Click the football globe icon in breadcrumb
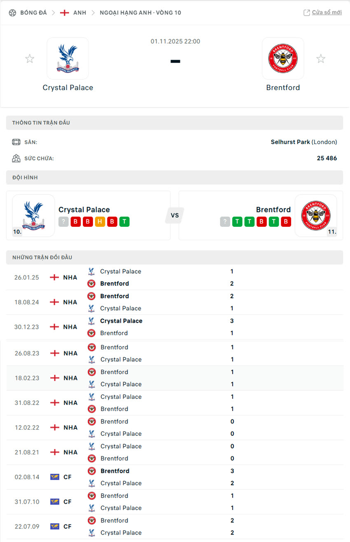 pyautogui.click(x=12, y=12)
